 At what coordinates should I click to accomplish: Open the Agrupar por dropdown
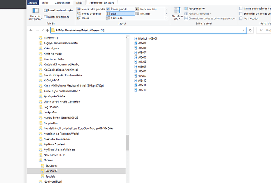(194, 9)
